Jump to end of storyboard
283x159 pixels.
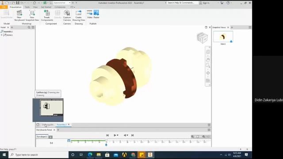(133, 135)
